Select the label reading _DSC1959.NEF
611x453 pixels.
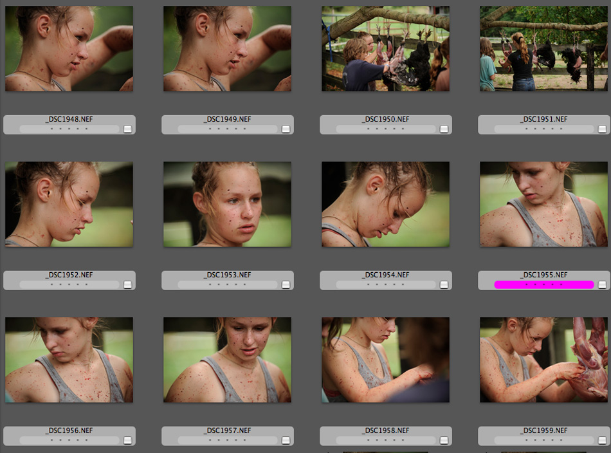(544, 430)
